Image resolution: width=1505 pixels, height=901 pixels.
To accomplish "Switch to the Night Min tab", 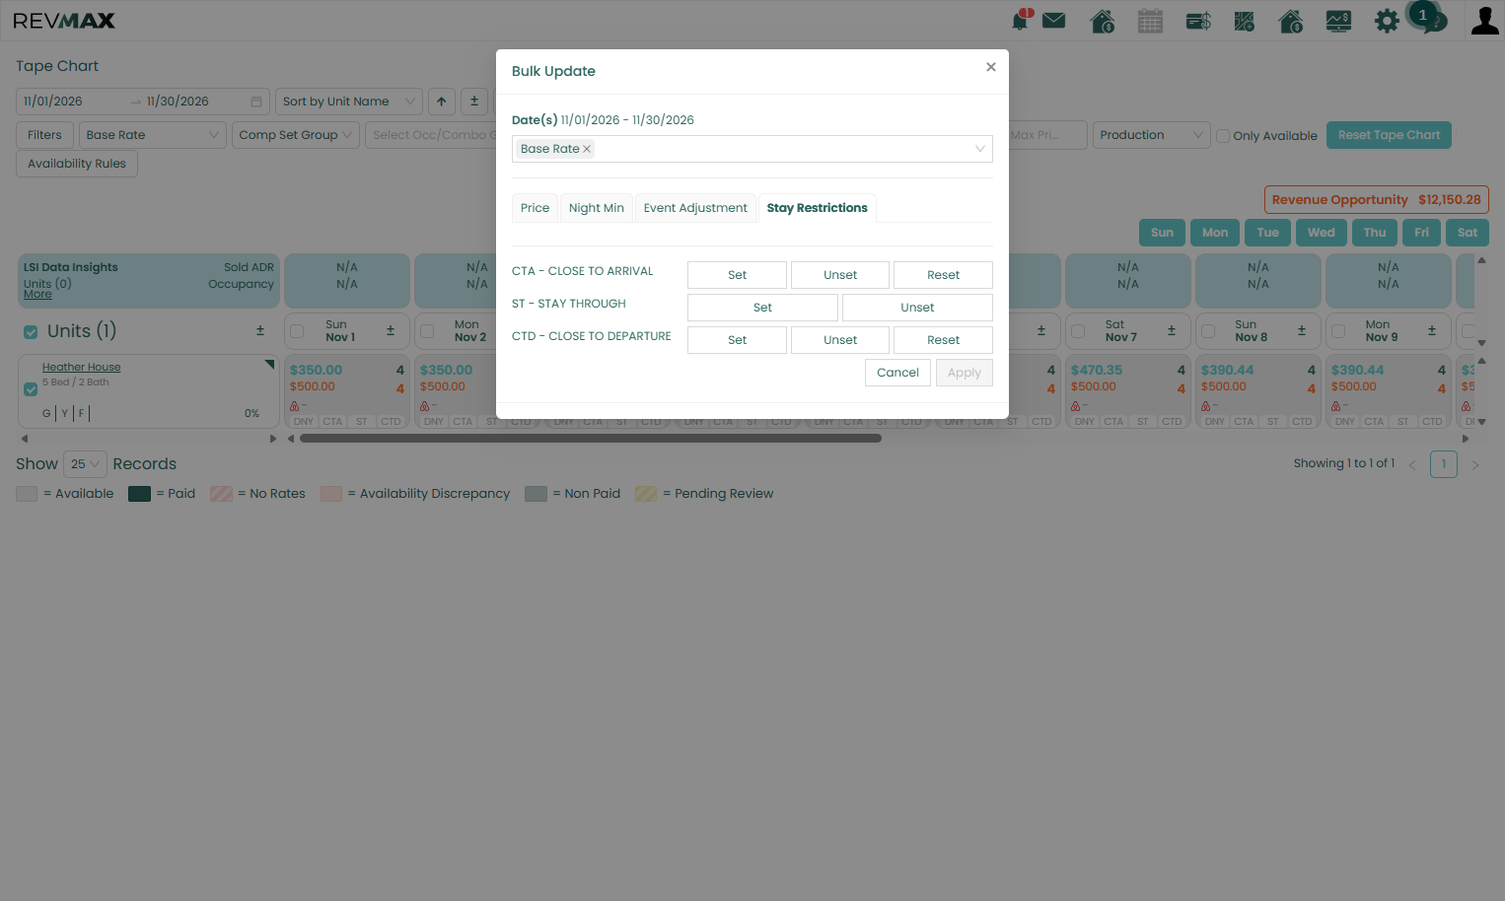I will [x=597, y=208].
